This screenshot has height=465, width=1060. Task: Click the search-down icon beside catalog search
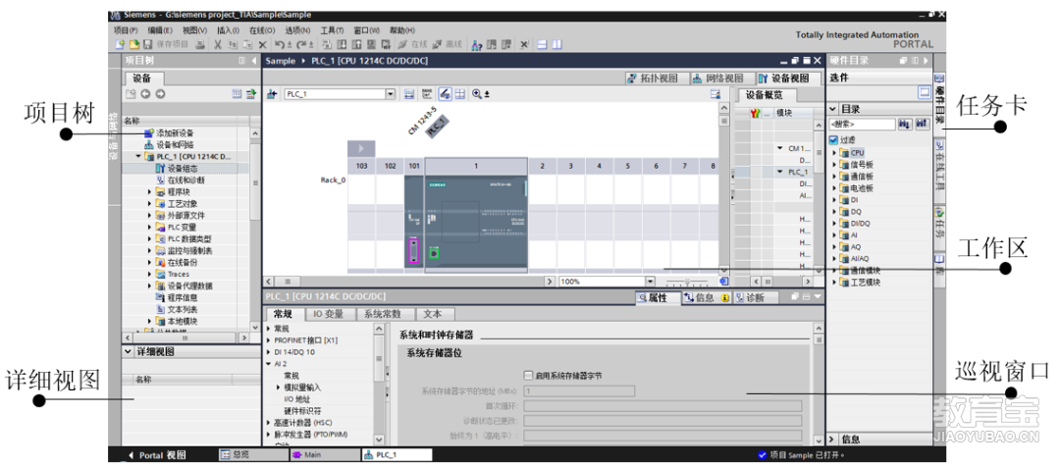[905, 125]
